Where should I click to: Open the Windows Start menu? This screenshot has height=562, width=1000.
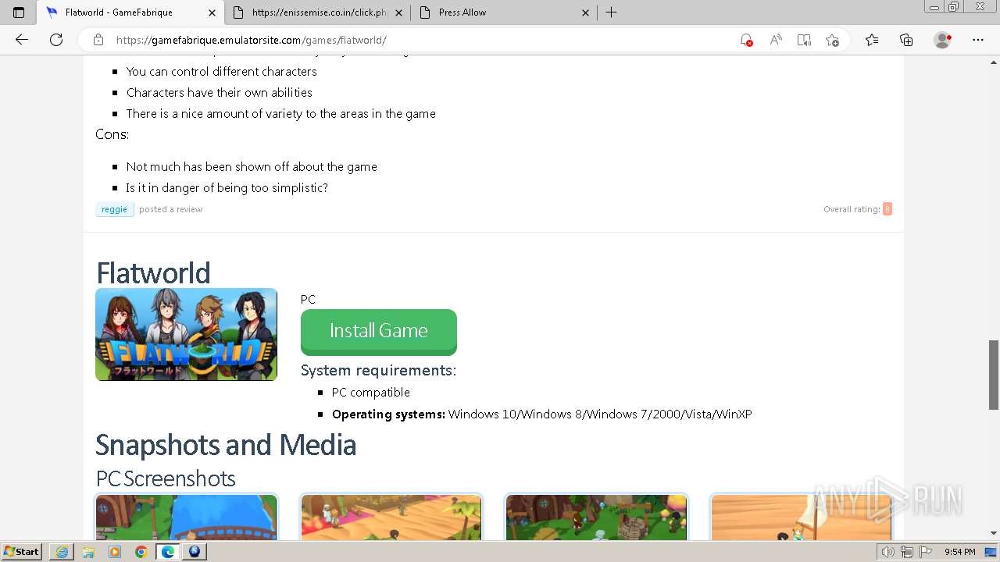tap(22, 551)
